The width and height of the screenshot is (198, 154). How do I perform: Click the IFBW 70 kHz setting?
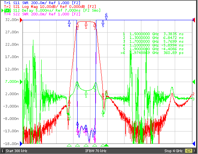click(96, 151)
